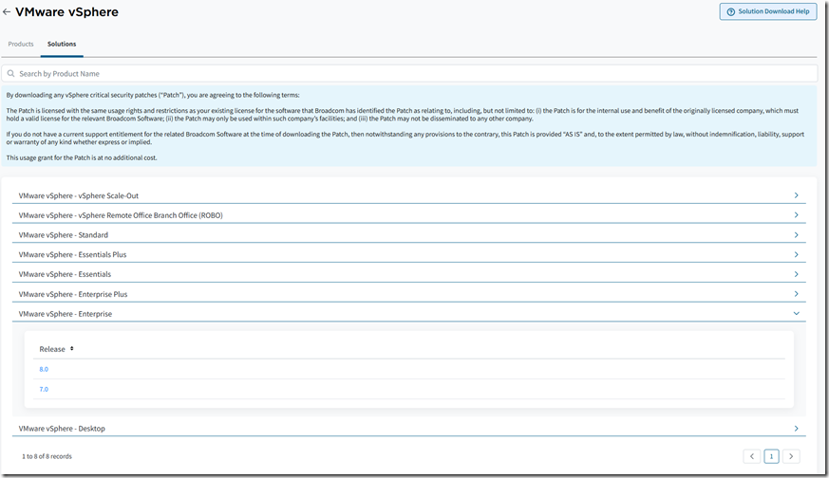The image size is (829, 478).
Task: Expand the ROBO row chevron
Action: click(796, 215)
